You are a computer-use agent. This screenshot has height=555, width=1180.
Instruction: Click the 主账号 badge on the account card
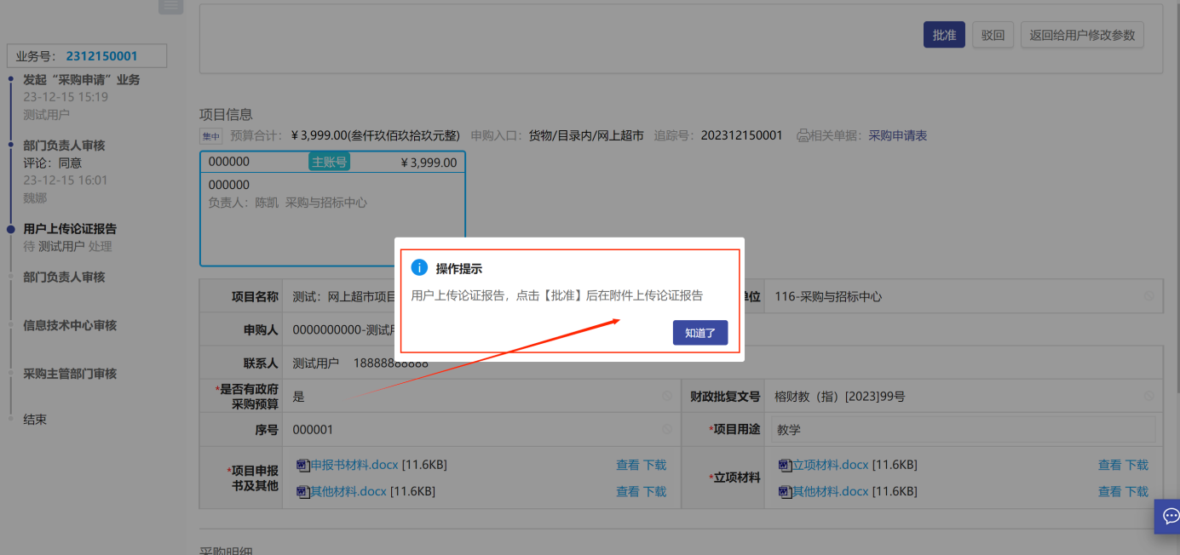tap(329, 162)
